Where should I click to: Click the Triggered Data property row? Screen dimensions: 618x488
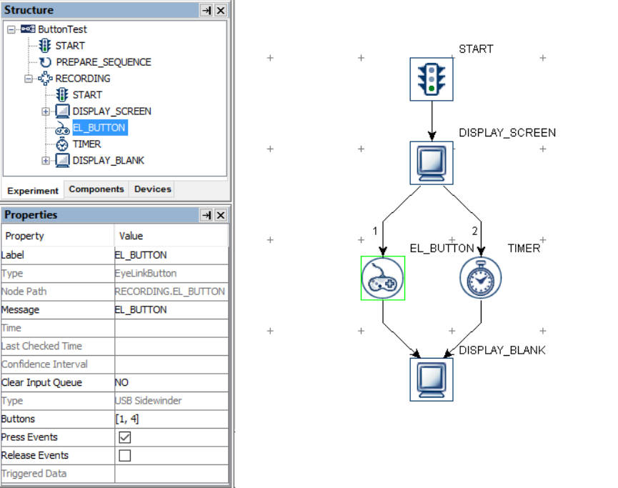[115, 474]
